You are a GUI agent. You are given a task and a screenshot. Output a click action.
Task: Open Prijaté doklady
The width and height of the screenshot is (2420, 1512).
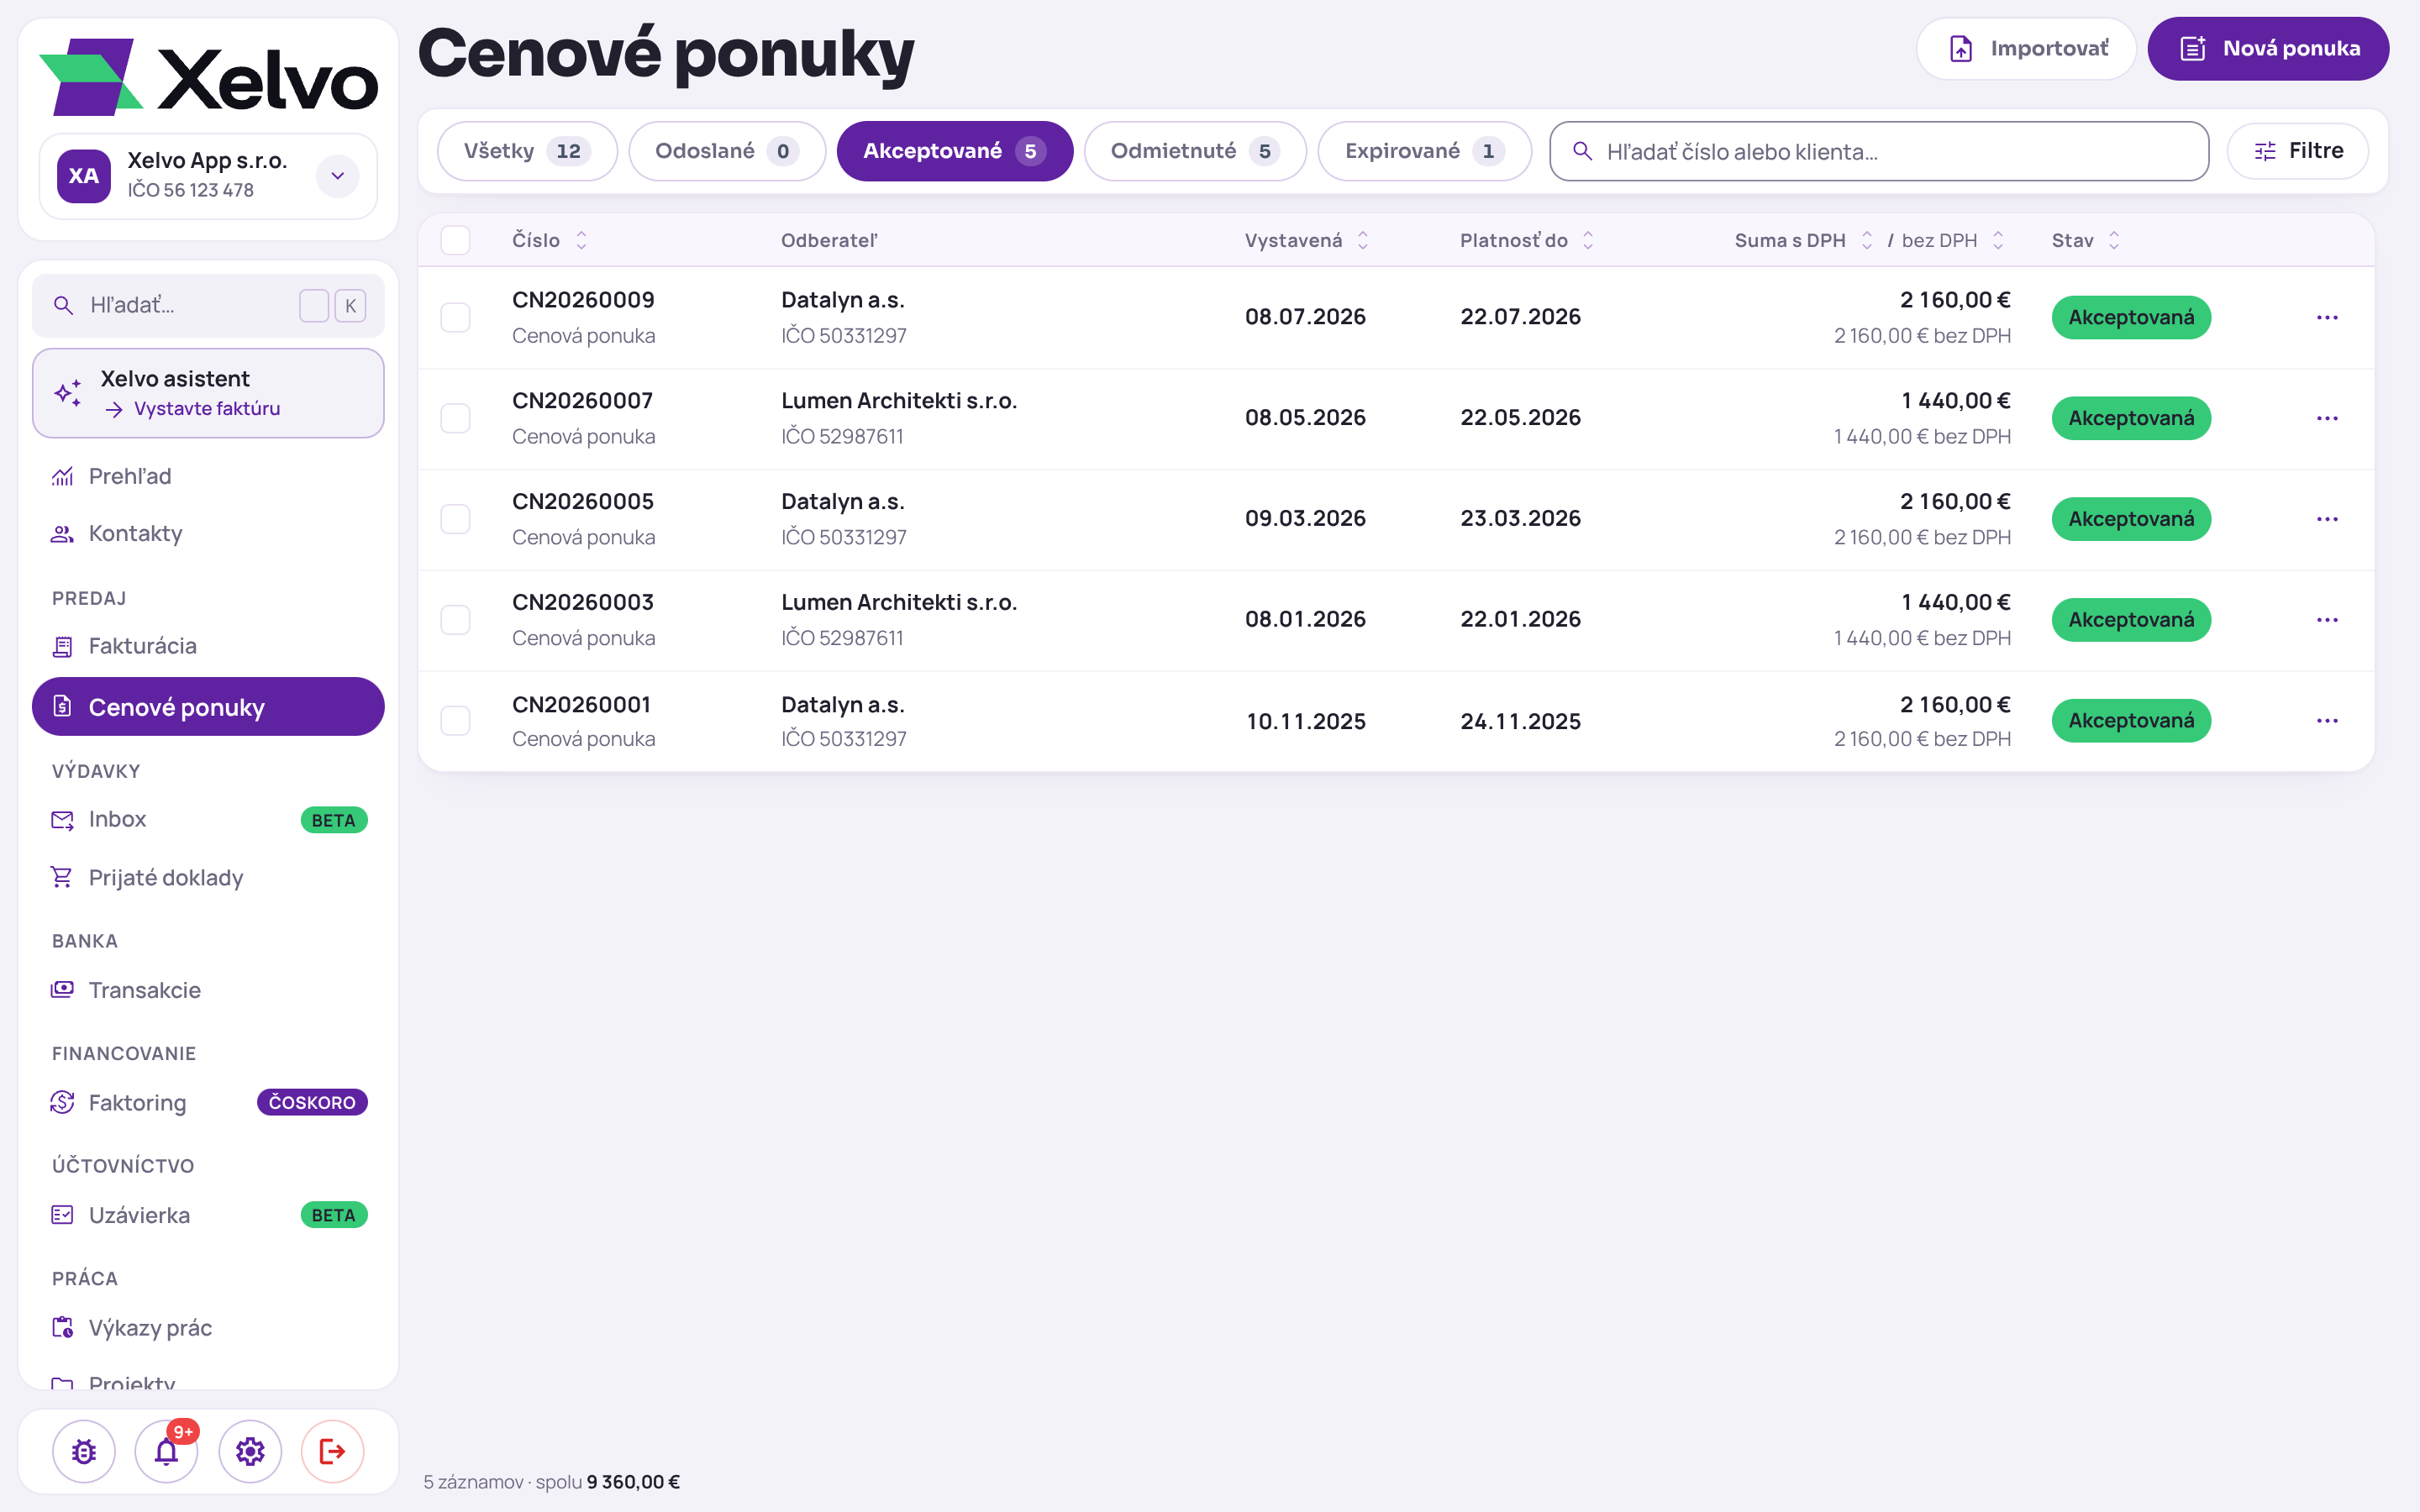pos(208,877)
